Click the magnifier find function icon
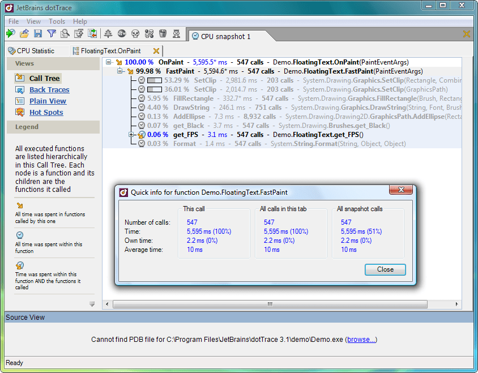Viewport: 478px width, 373px height. point(65,34)
